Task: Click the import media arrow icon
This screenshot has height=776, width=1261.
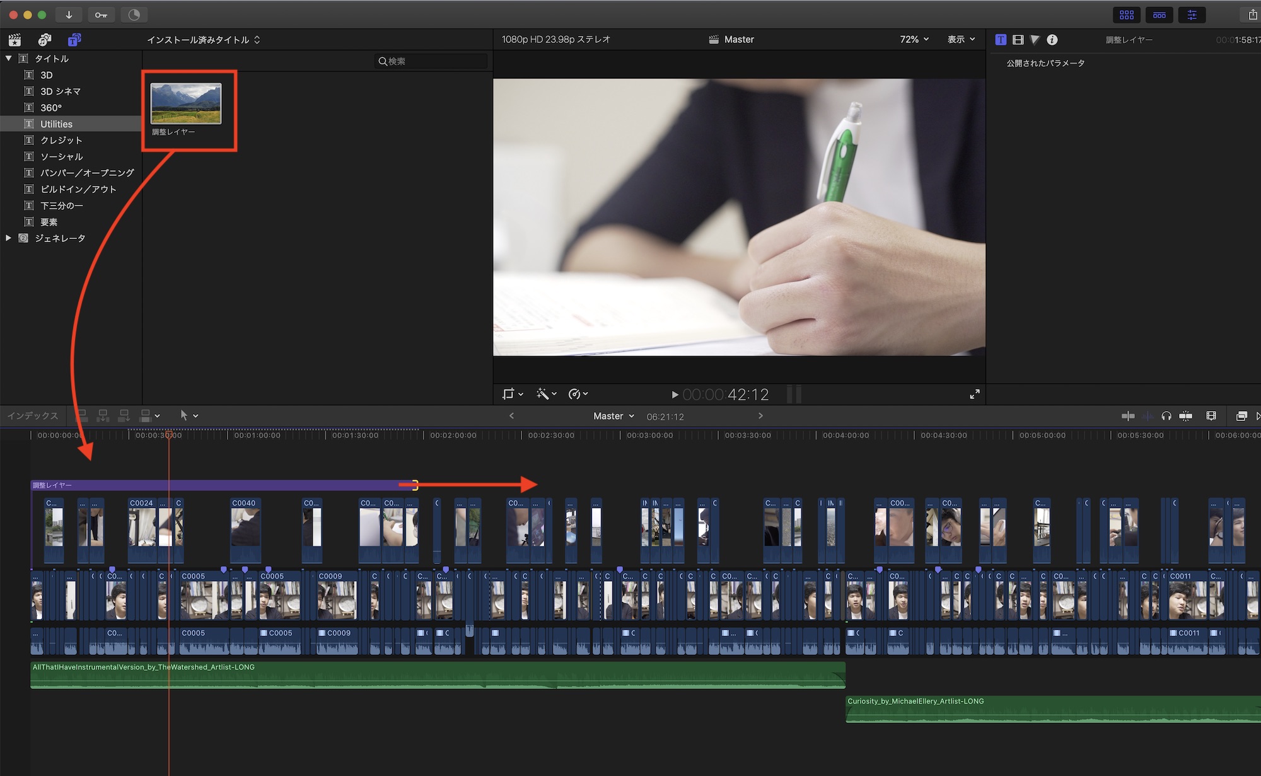Action: click(69, 14)
